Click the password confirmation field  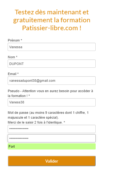tap(52, 138)
